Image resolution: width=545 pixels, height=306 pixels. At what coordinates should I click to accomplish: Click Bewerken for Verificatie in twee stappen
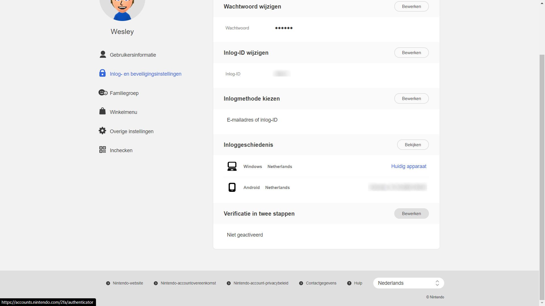(411, 213)
